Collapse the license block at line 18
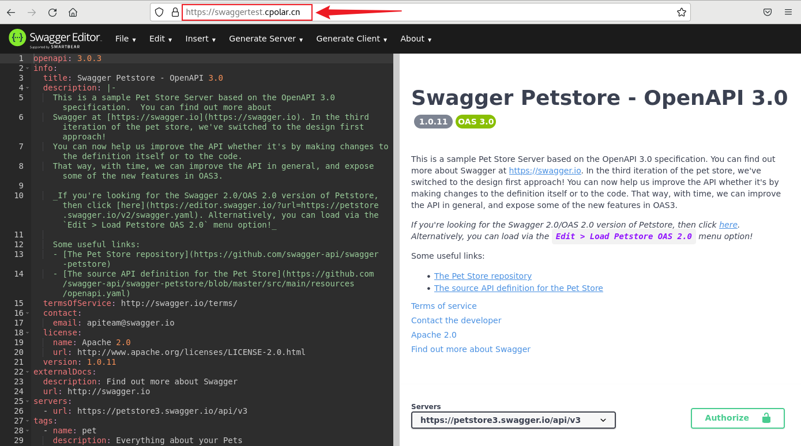Screen dimensions: 801x446 [27, 332]
